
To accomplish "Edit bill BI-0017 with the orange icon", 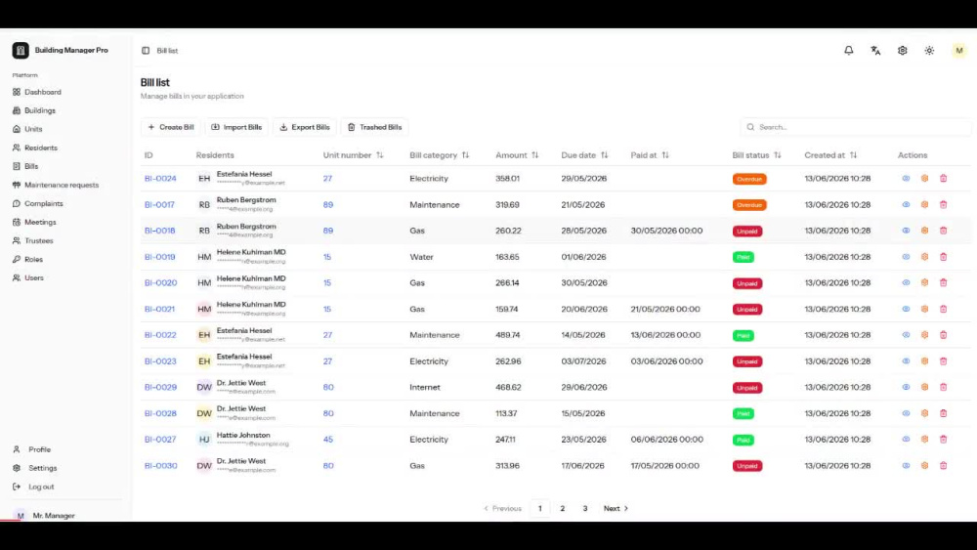I will tap(924, 204).
